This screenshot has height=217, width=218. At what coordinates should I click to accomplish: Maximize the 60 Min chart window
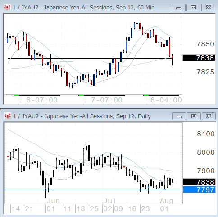click(193, 8)
